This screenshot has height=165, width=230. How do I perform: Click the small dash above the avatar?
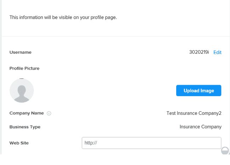[x=22, y=78]
